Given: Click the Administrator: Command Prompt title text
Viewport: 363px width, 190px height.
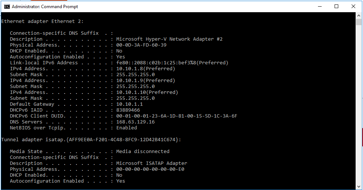Looking at the screenshot, I should (45, 7).
